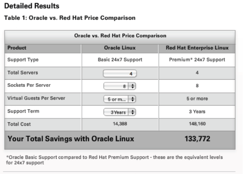
Task: Click the Detailed Results heading
Action: pos(32,6)
